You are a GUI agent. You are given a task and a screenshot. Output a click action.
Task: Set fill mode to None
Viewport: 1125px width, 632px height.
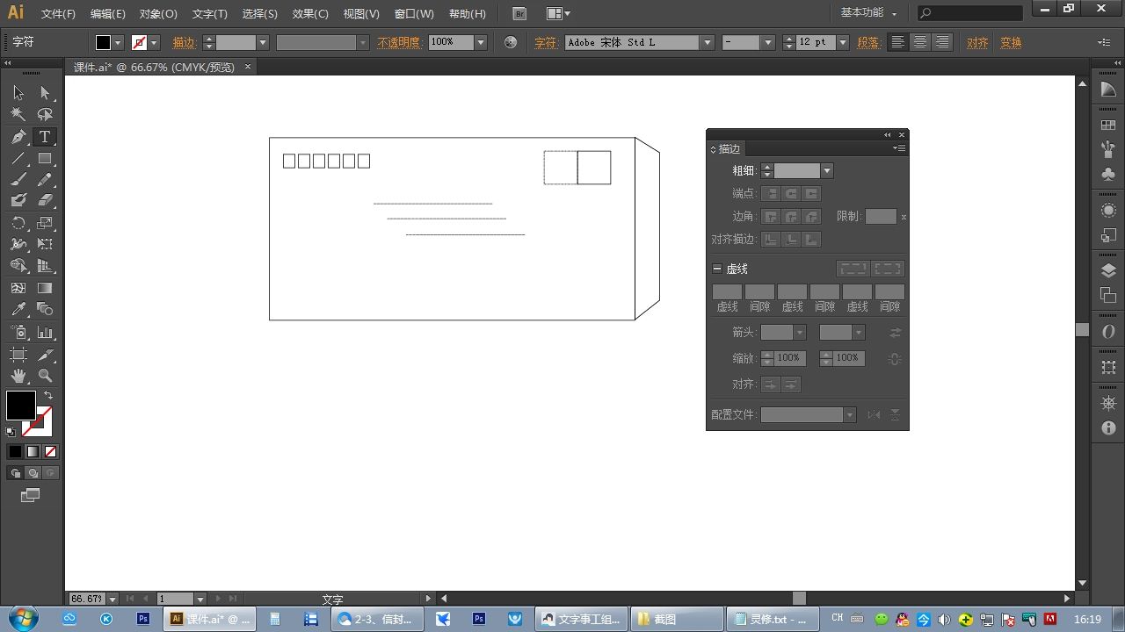pyautogui.click(x=50, y=452)
